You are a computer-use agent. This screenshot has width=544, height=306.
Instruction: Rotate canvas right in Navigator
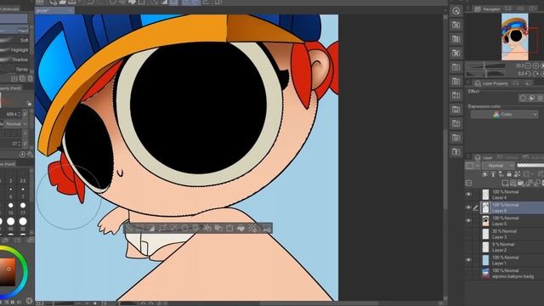[x=535, y=74]
